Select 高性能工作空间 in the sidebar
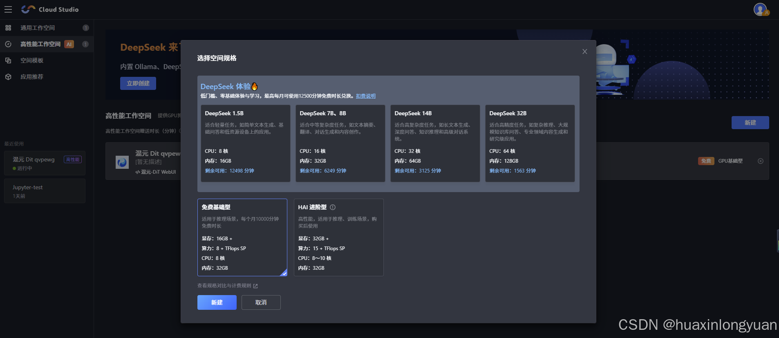 [x=47, y=44]
